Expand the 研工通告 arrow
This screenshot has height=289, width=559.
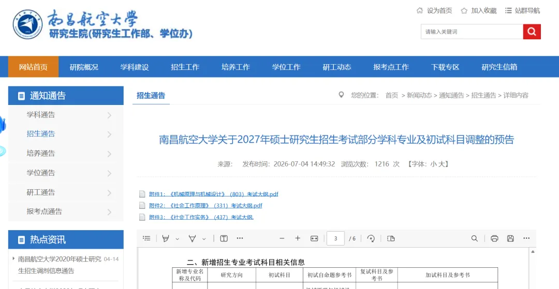(109, 193)
